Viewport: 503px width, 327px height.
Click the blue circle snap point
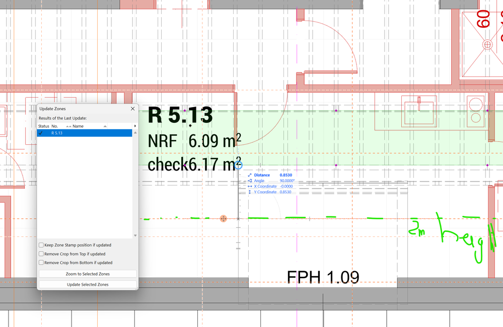(239, 165)
